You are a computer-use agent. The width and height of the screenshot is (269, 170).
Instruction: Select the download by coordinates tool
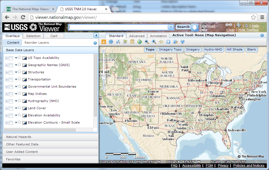point(183,42)
